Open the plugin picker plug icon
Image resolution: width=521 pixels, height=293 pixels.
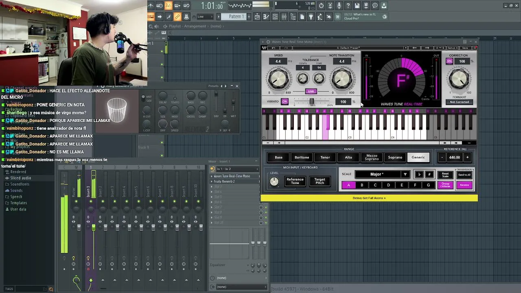tap(311, 17)
